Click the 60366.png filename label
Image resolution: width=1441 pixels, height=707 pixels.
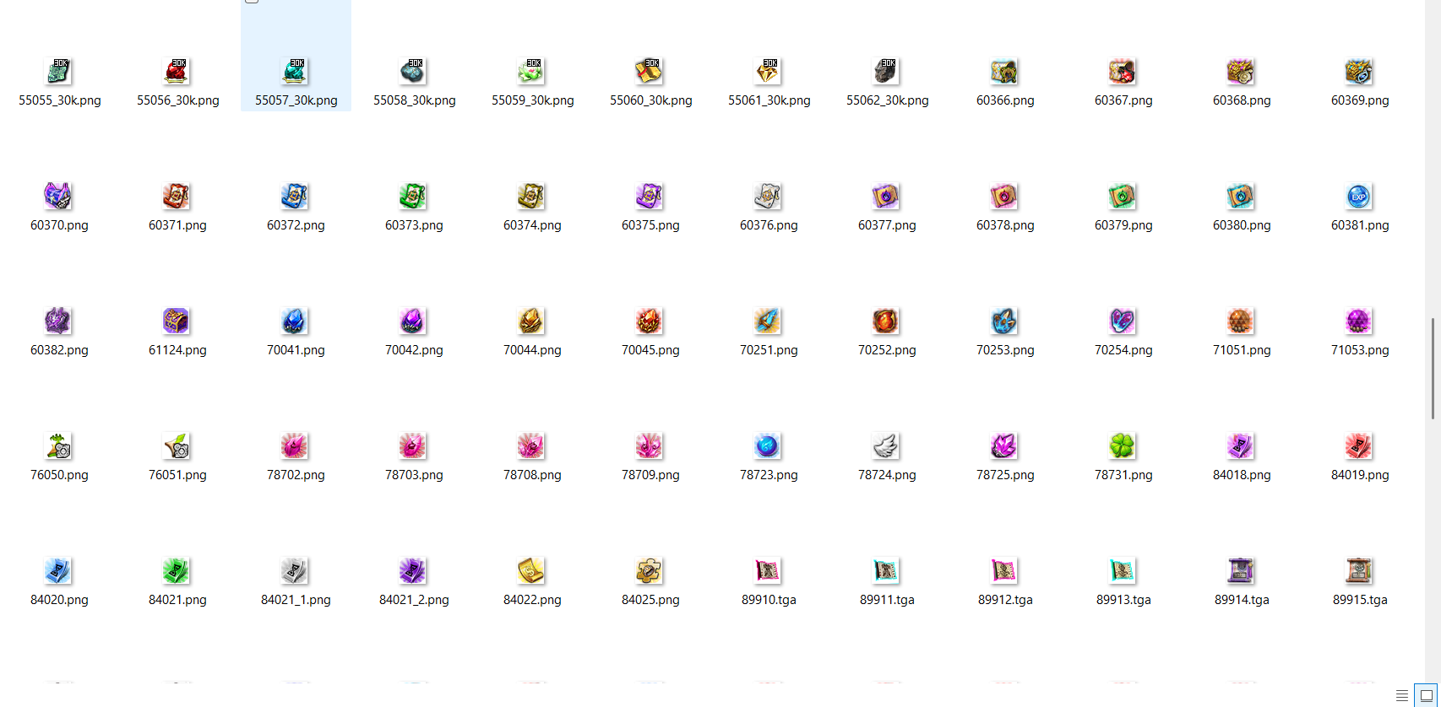coord(1005,100)
